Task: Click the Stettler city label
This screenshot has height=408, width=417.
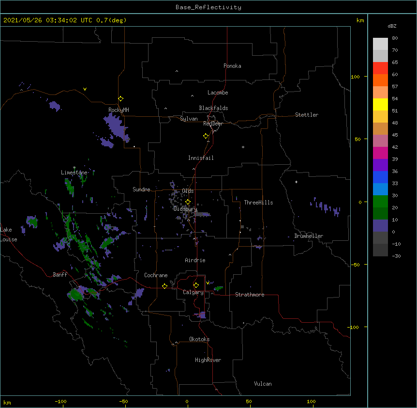Action: pyautogui.click(x=307, y=115)
